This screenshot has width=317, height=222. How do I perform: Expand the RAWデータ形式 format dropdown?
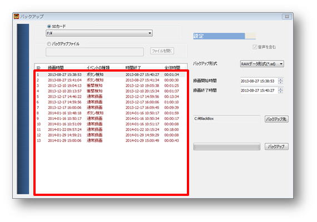point(262,64)
